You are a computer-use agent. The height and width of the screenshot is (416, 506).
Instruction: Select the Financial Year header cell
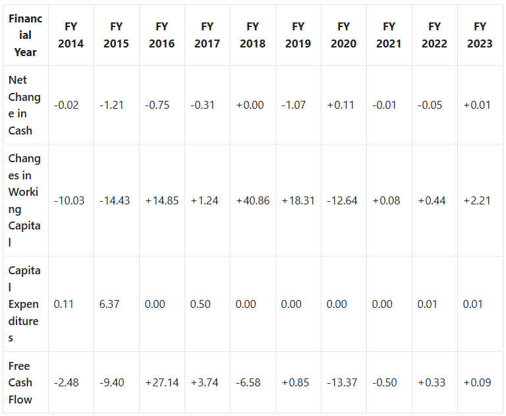pos(25,35)
